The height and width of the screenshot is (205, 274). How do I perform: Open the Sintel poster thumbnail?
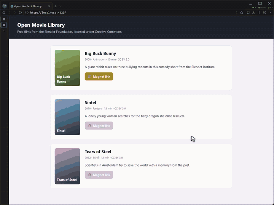(67, 117)
